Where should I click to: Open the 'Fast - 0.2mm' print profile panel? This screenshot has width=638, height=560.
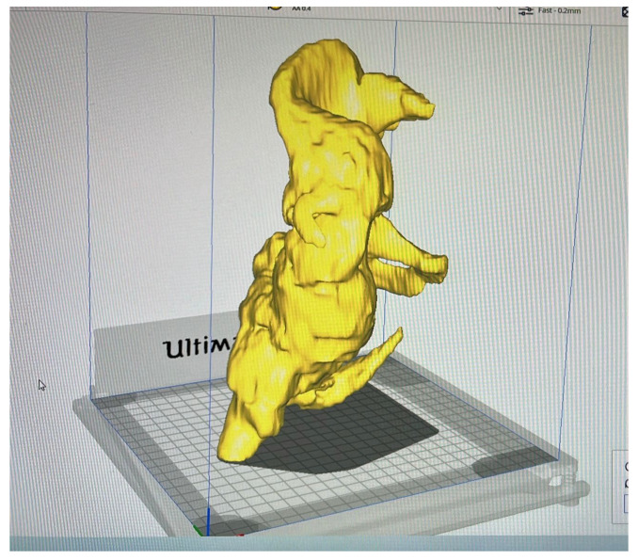559,10
